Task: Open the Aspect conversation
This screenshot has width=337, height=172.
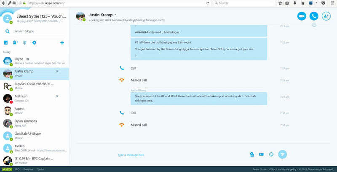Action: click(x=35, y=111)
